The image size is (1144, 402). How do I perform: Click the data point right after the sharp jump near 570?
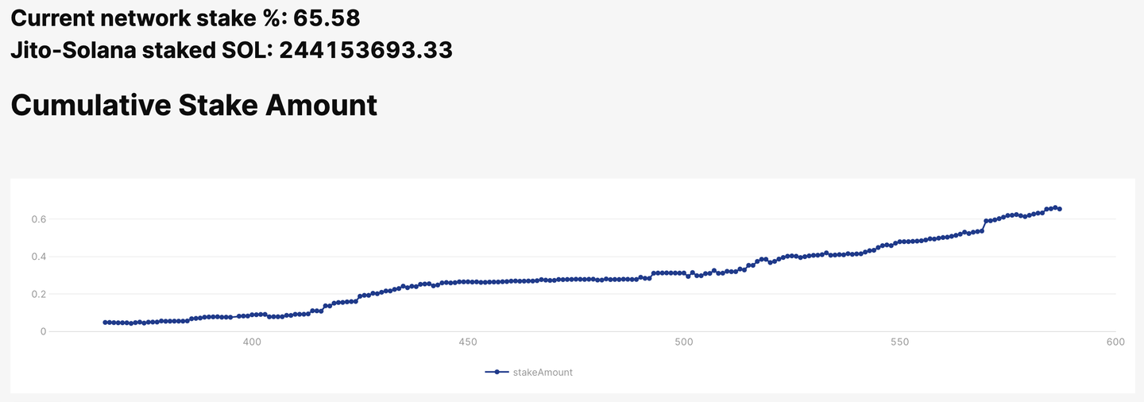(x=986, y=222)
